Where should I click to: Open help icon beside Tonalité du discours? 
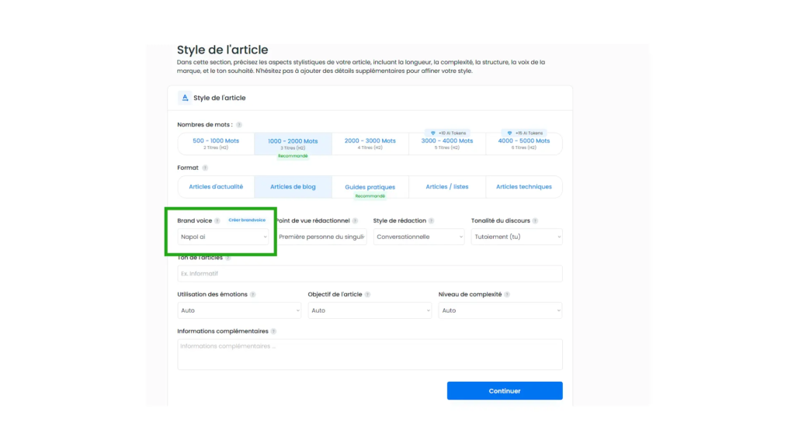point(535,221)
